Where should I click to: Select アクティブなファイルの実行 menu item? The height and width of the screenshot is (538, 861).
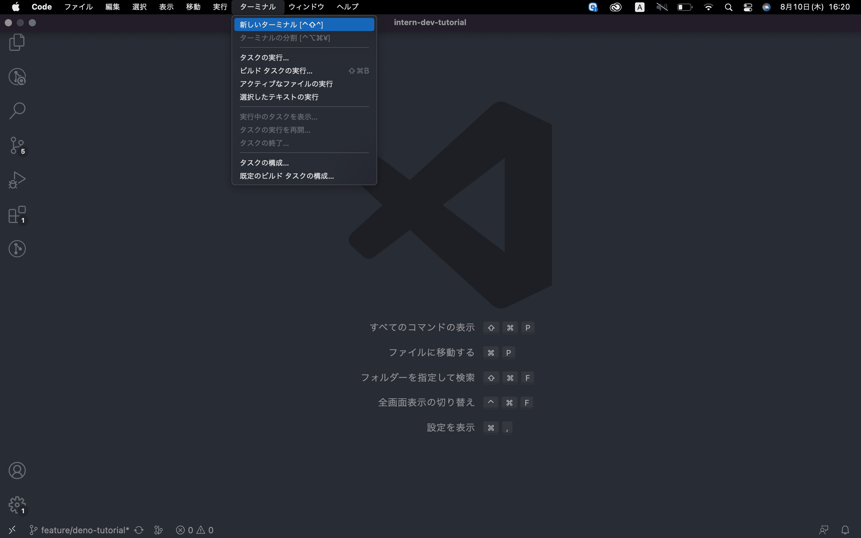[x=304, y=84]
